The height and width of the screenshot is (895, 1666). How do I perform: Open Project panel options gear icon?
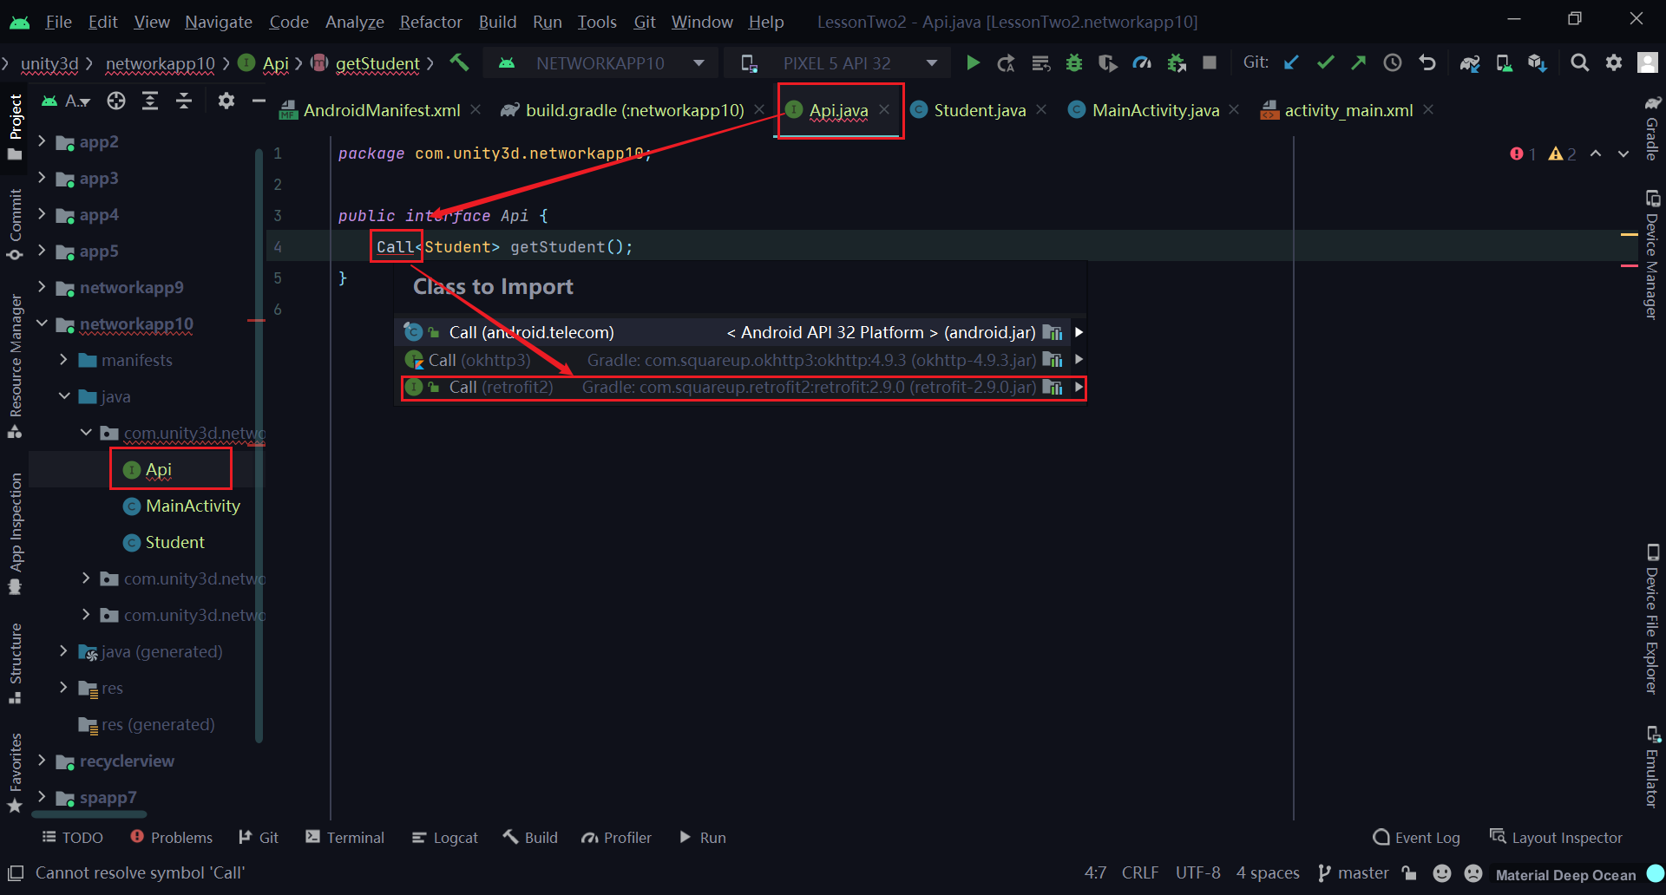click(x=226, y=101)
